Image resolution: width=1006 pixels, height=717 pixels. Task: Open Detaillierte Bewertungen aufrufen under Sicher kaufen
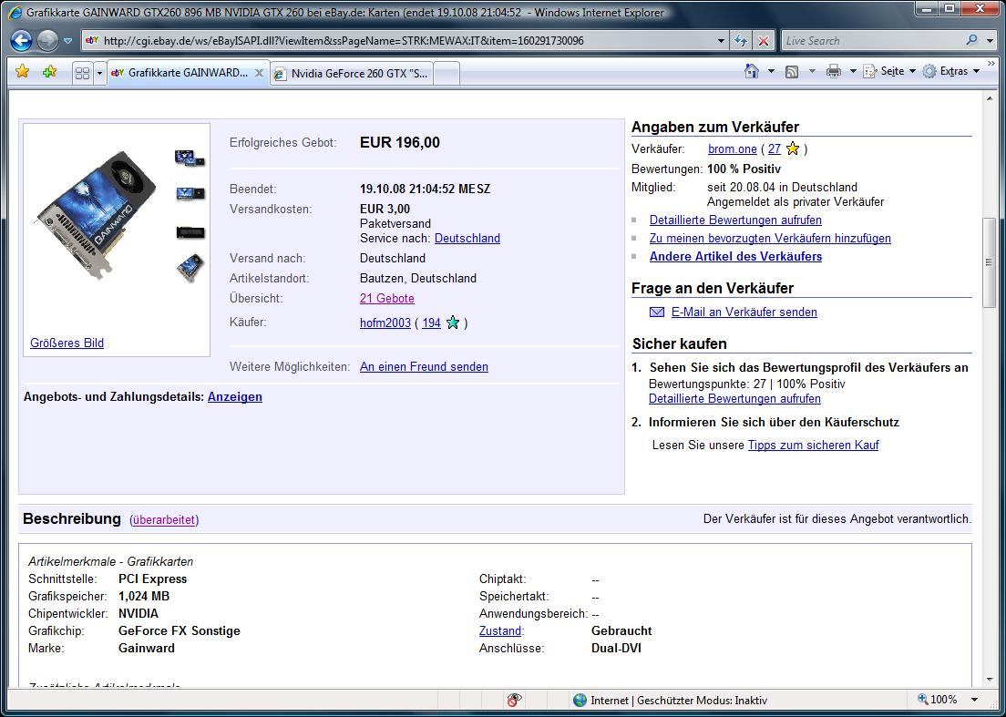(734, 399)
